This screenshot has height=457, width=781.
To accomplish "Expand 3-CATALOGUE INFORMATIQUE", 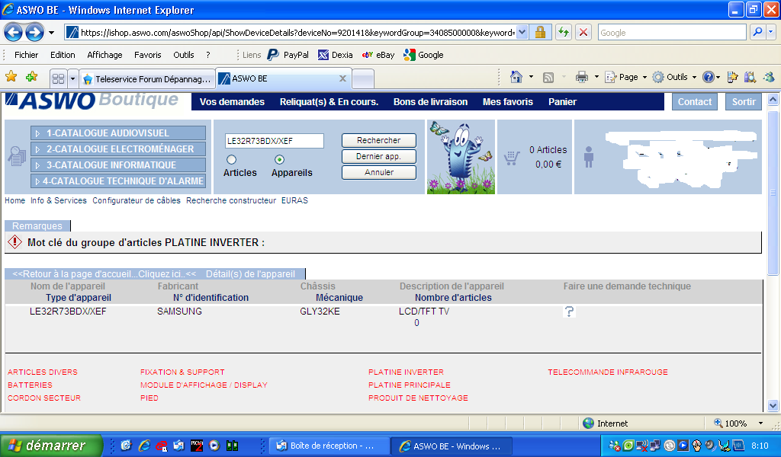I will (x=118, y=165).
